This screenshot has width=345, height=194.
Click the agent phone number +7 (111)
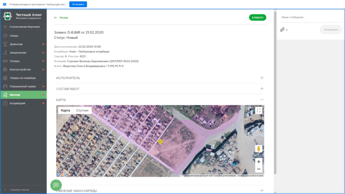(x=114, y=66)
